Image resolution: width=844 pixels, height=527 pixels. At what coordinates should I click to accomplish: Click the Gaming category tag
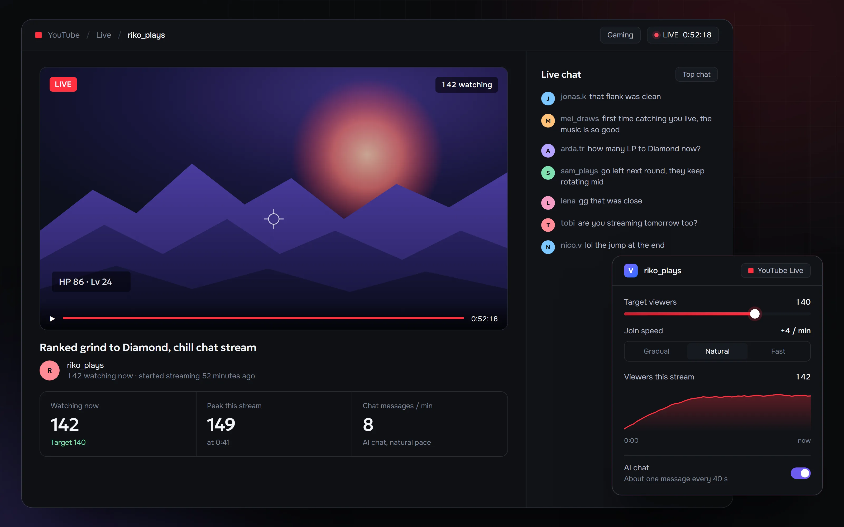coord(620,35)
